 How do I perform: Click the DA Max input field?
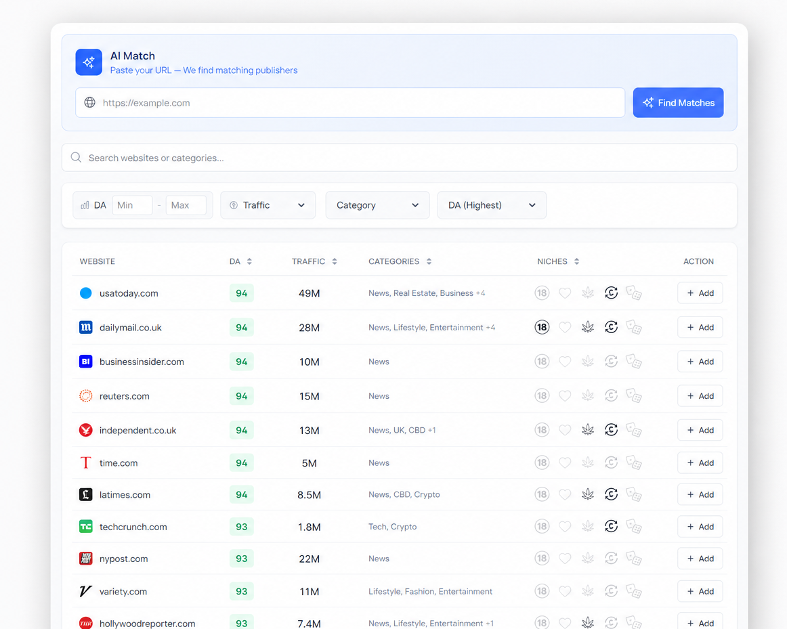tap(186, 205)
